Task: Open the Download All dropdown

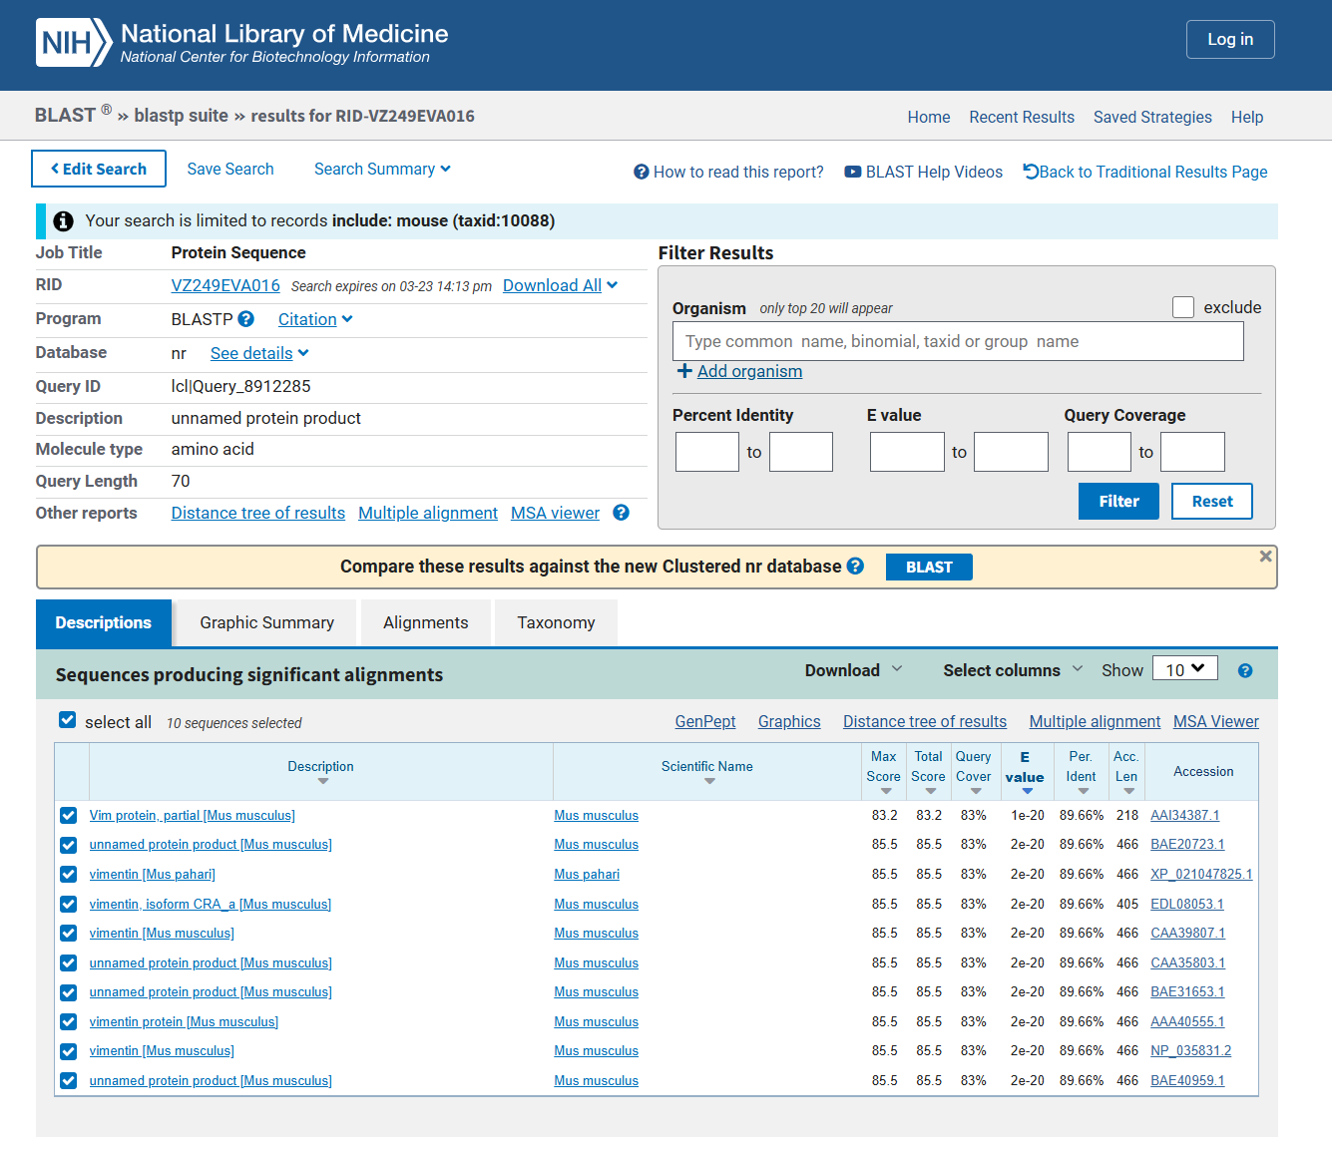Action: [x=560, y=285]
